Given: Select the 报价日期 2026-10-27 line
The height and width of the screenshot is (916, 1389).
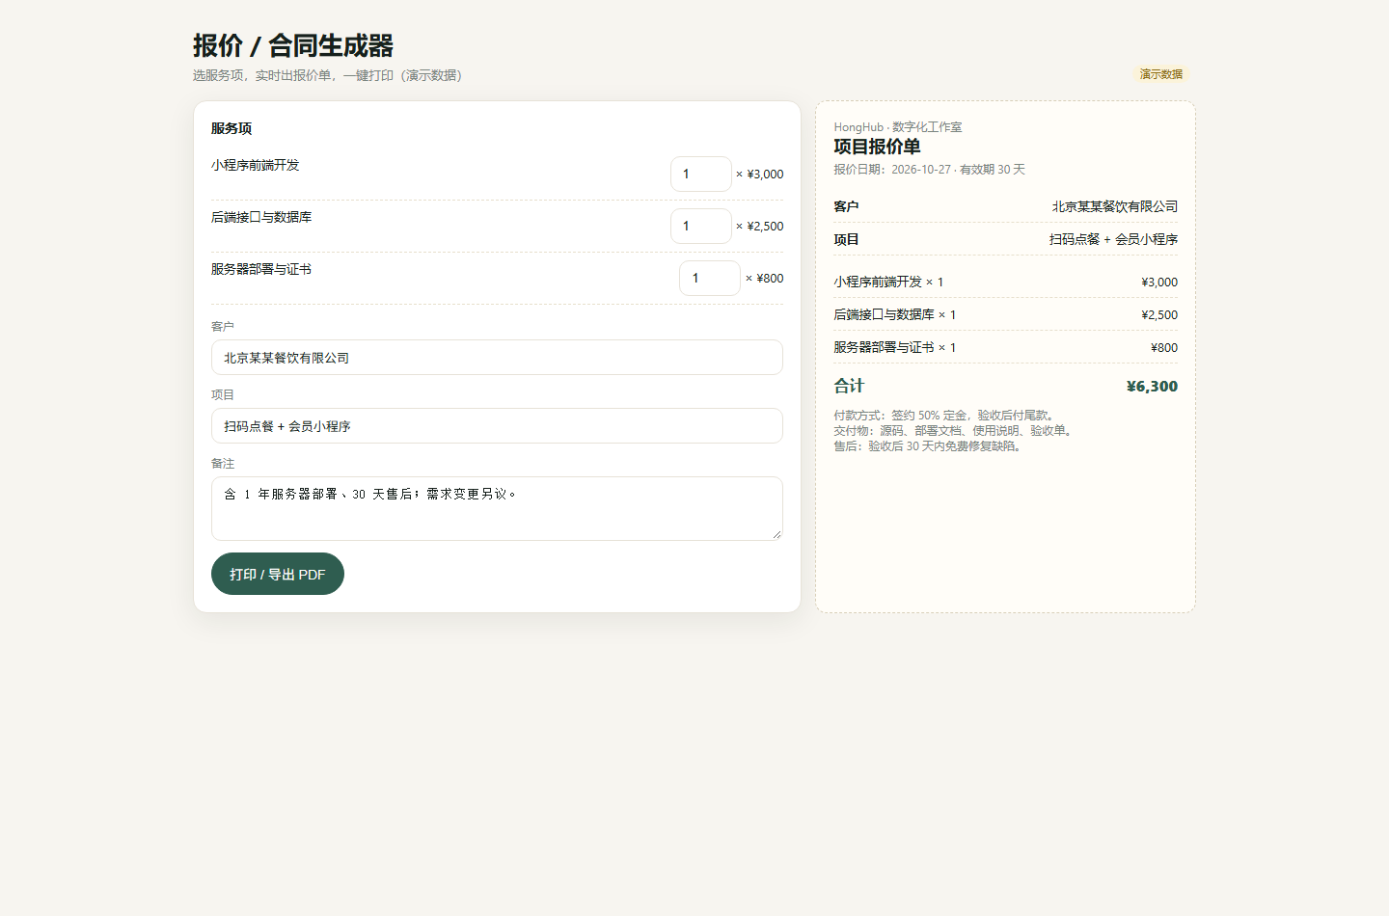Looking at the screenshot, I should pos(930,170).
